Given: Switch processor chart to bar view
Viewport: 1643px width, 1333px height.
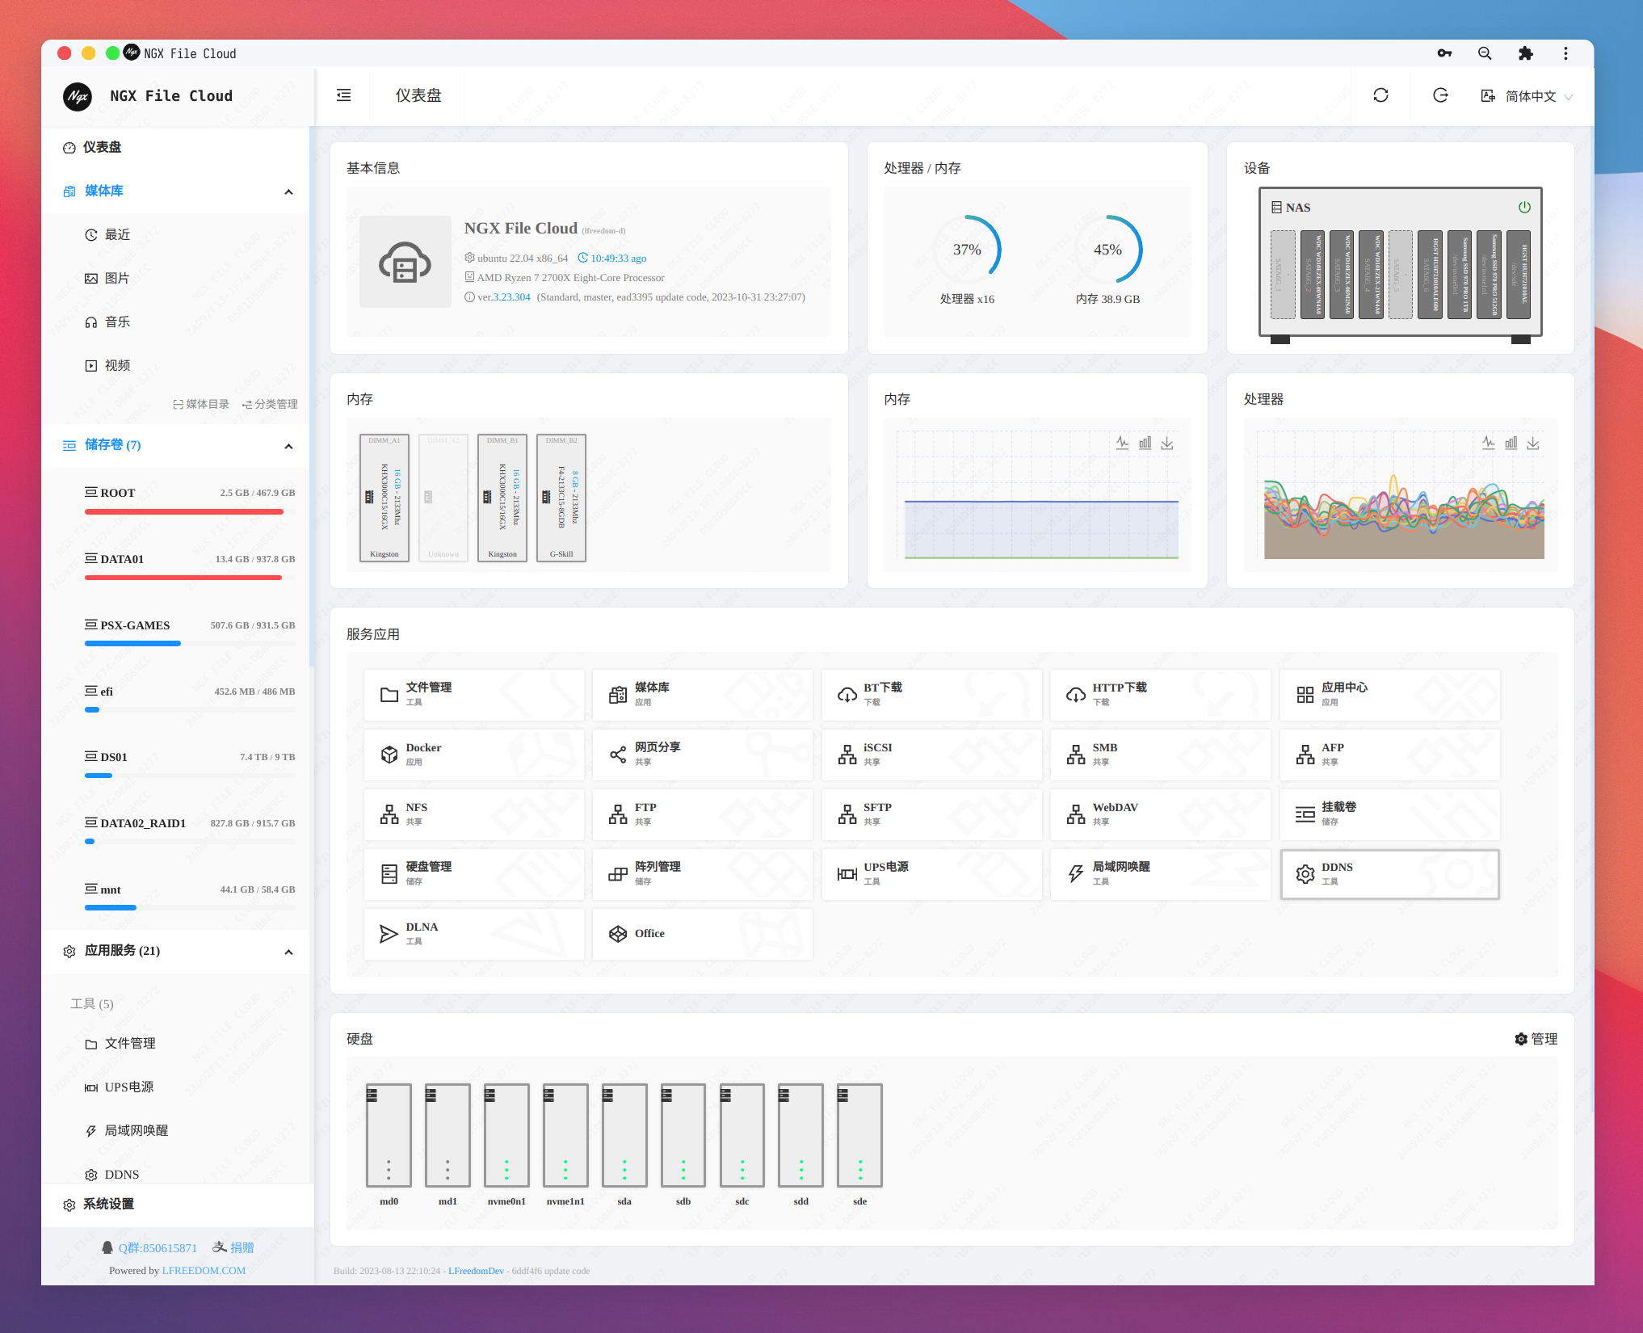Looking at the screenshot, I should click(1511, 443).
